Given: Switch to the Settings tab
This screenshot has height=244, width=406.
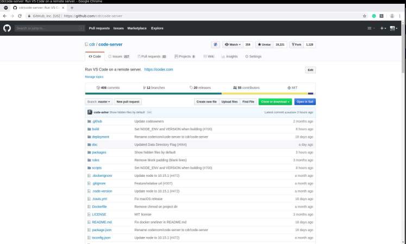Looking at the screenshot, I should tap(253, 56).
